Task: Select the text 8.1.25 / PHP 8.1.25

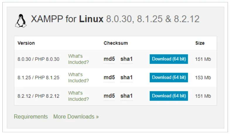Action: pyautogui.click(x=38, y=77)
